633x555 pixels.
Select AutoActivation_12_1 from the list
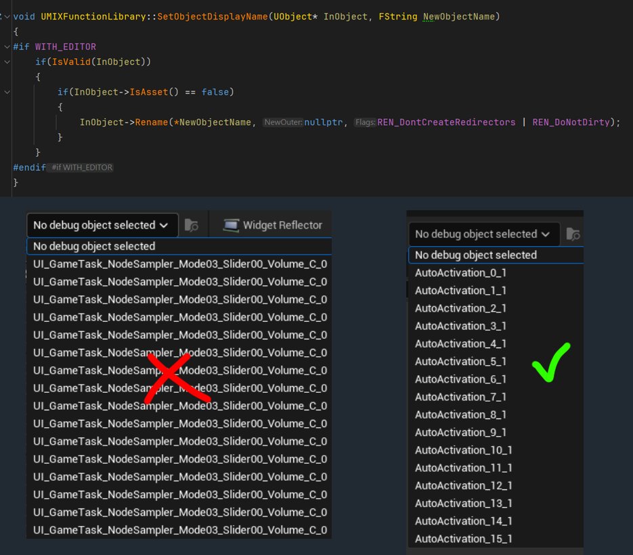pyautogui.click(x=462, y=485)
